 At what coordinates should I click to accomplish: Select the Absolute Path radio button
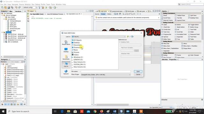click(x=120, y=54)
